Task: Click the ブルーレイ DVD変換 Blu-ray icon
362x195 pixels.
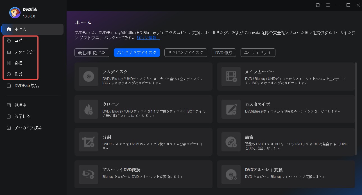Action: point(89,174)
